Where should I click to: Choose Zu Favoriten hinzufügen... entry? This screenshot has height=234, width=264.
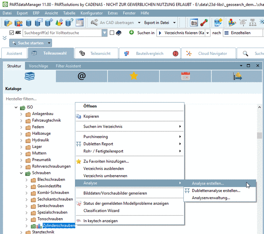(x=130, y=161)
